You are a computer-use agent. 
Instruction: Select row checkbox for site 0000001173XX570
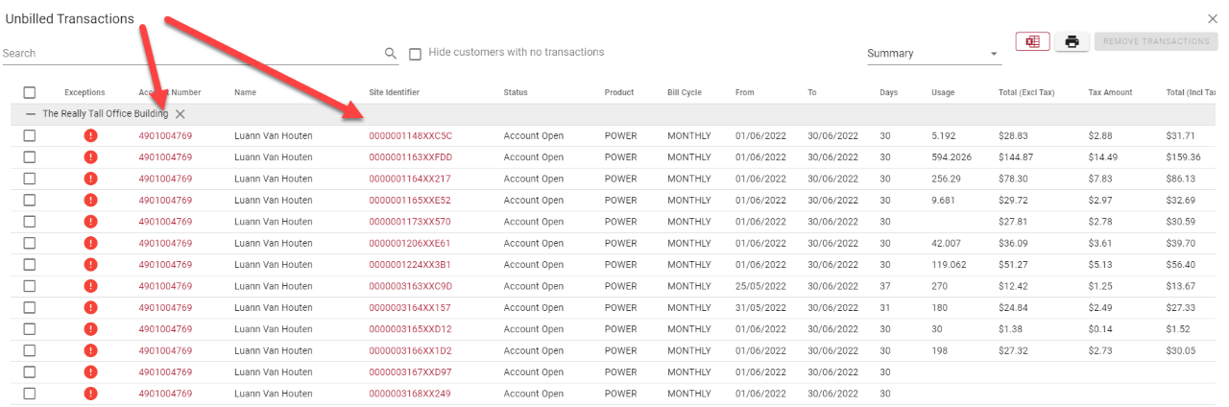(30, 222)
